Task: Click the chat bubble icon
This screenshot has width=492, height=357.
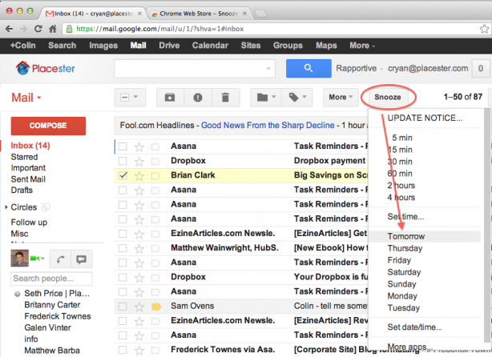Action: tap(82, 259)
